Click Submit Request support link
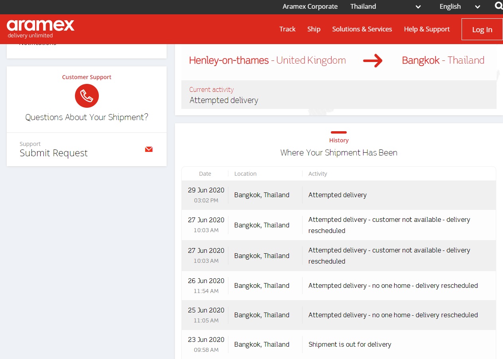The image size is (503, 359). 54,153
